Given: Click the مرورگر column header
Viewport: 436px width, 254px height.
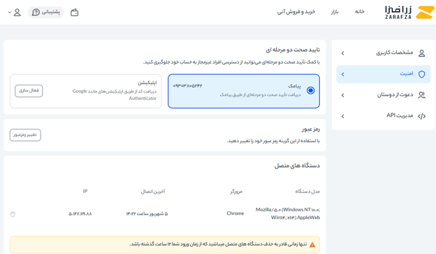Looking at the screenshot, I should click(x=236, y=192).
